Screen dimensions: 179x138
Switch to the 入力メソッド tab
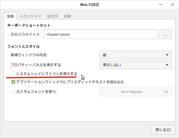(30, 16)
